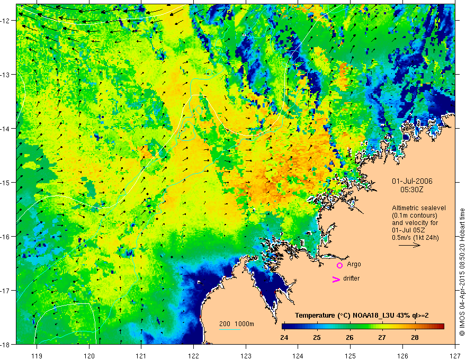This screenshot has width=466, height=360.
Task: Click longitude axis label 126
Action: click(x=402, y=356)
